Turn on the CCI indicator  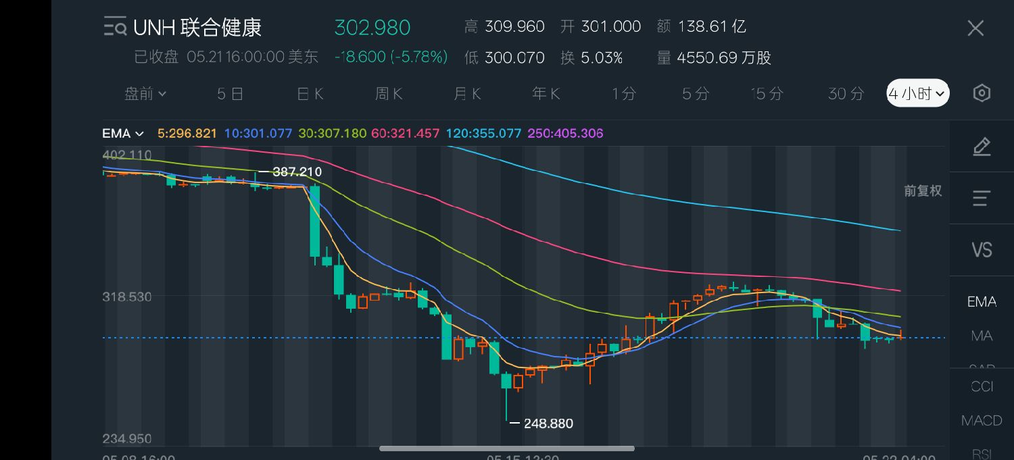coord(982,386)
